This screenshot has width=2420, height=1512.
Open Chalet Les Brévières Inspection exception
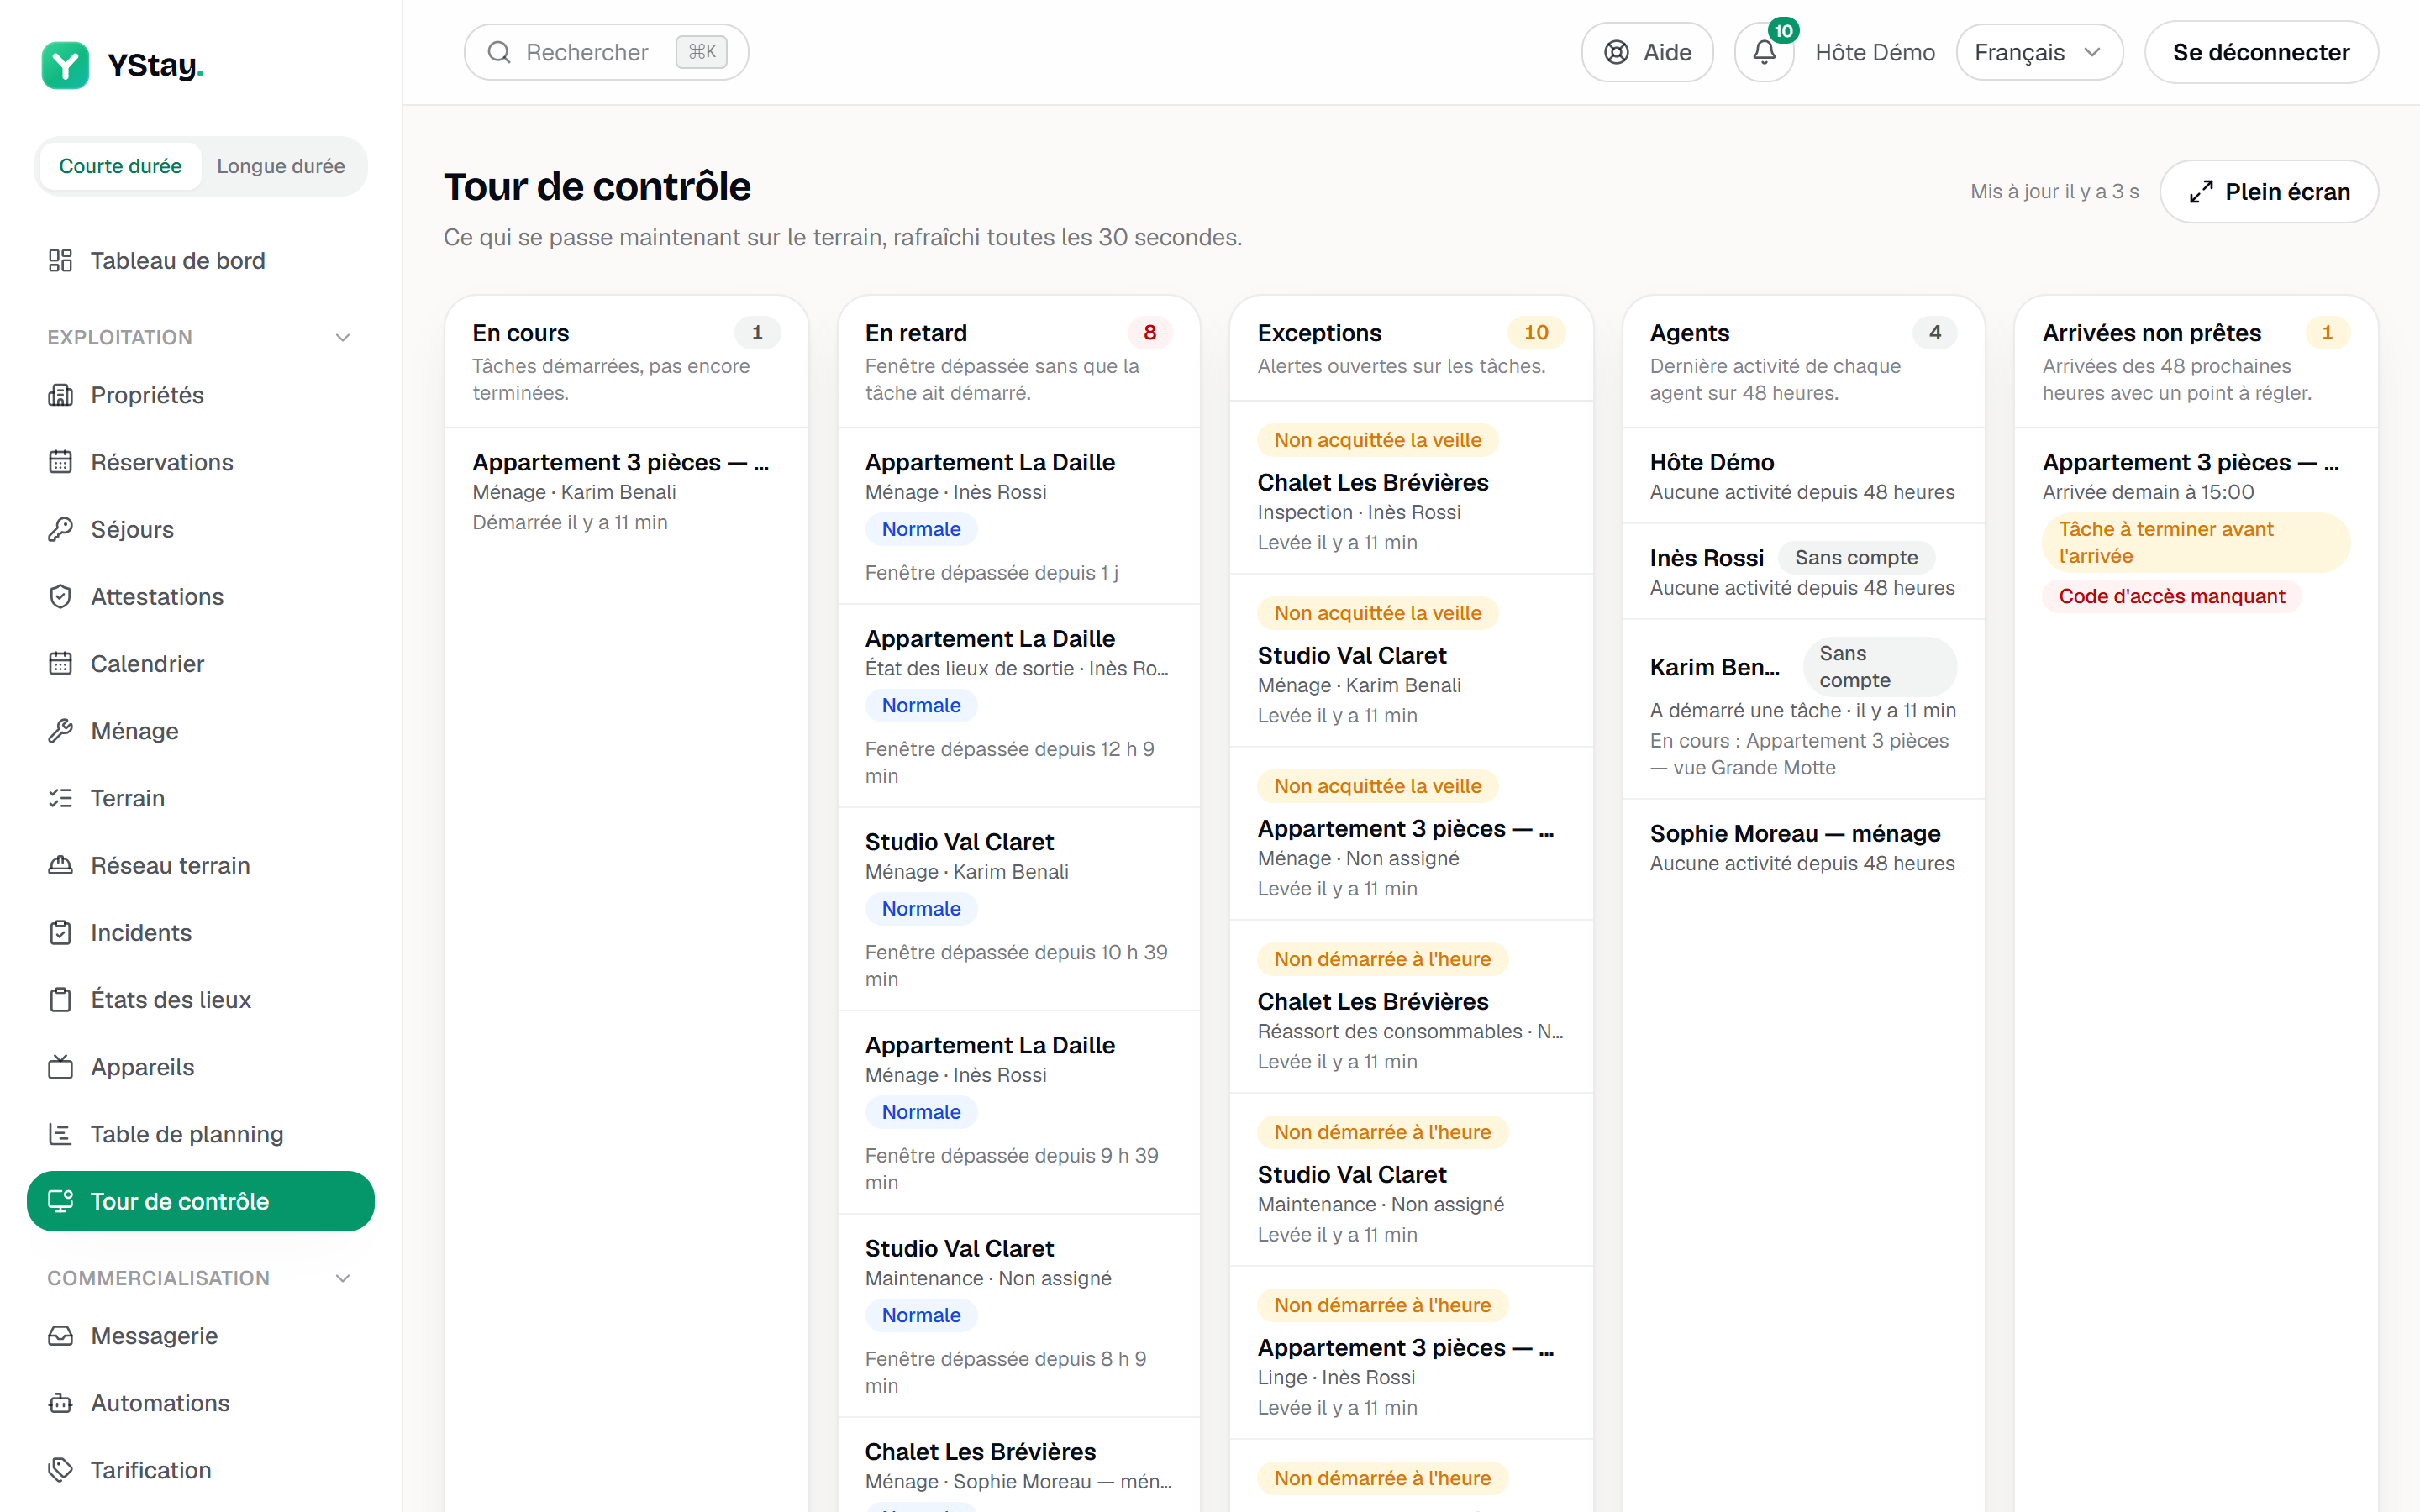[1411, 490]
